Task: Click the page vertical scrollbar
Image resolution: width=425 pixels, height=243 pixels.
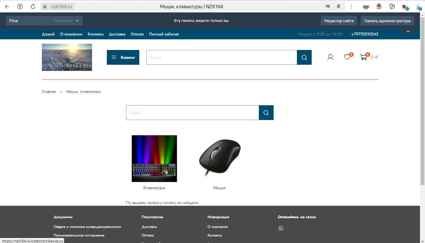Action: coord(422,101)
